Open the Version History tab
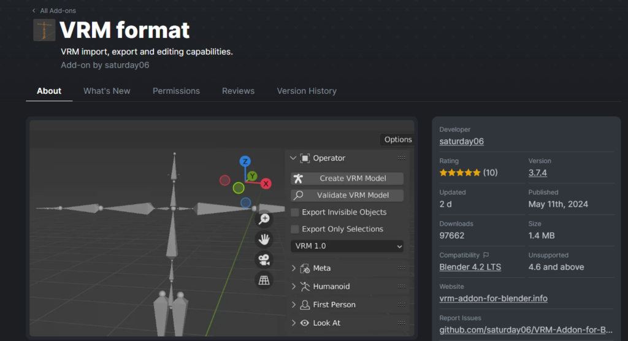Screen dimensions: 628x341 point(307,91)
